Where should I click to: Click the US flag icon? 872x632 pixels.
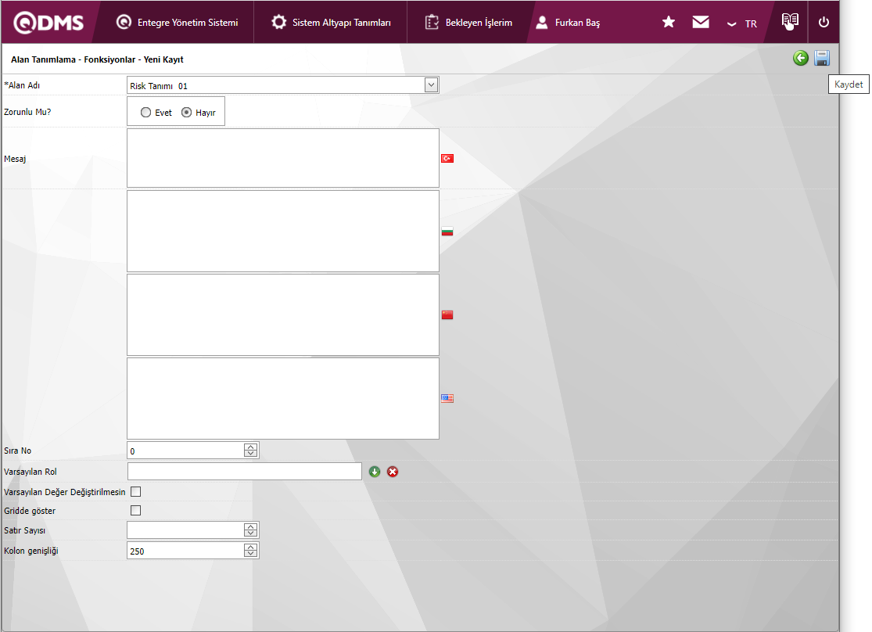coord(447,398)
